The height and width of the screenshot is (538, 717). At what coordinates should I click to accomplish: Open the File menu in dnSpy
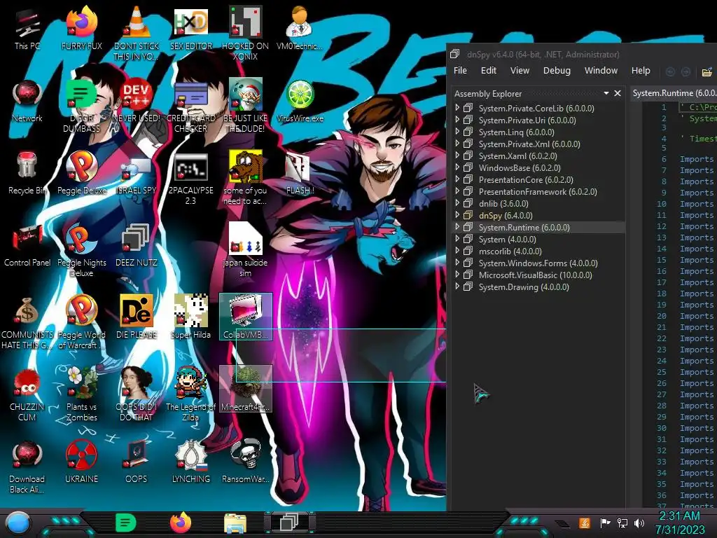460,71
